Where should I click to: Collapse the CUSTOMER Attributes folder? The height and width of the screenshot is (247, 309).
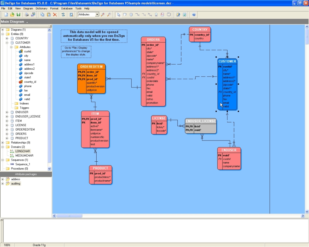click(x=11, y=47)
